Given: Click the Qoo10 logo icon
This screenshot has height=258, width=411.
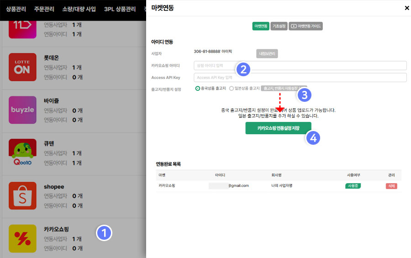Looking at the screenshot, I should coord(22,153).
